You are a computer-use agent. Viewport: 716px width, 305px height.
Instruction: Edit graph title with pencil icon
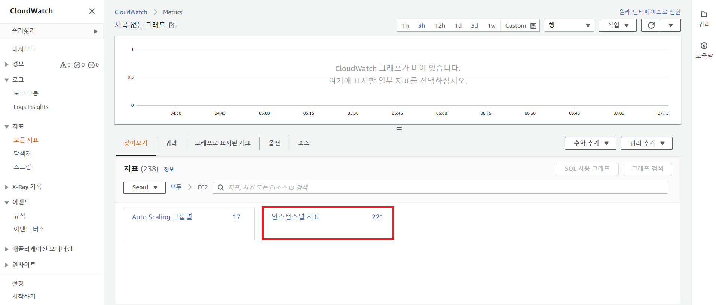click(x=172, y=25)
